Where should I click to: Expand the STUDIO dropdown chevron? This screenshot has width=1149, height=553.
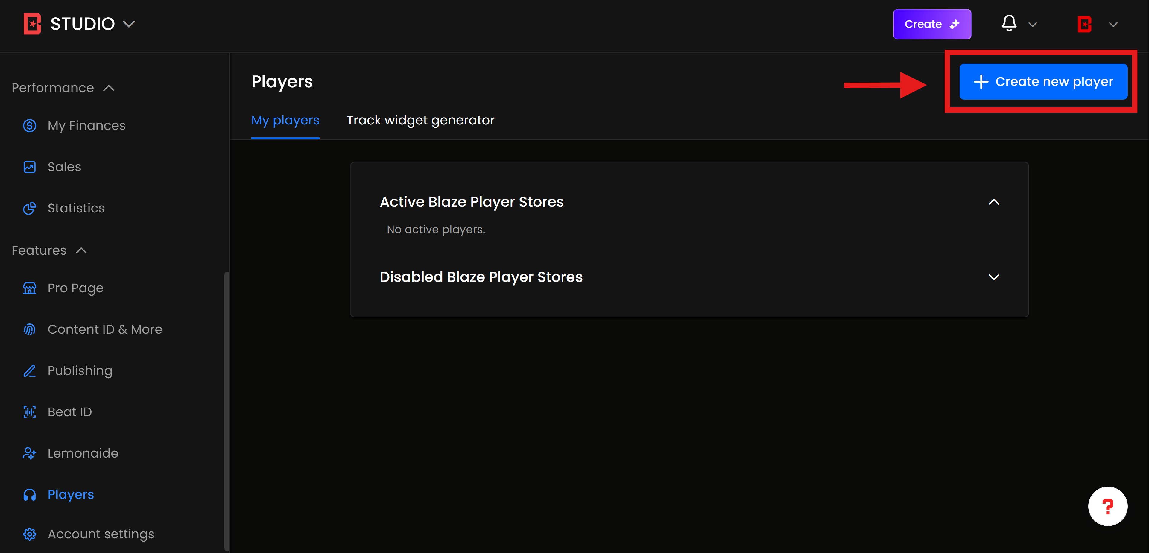pos(129,24)
